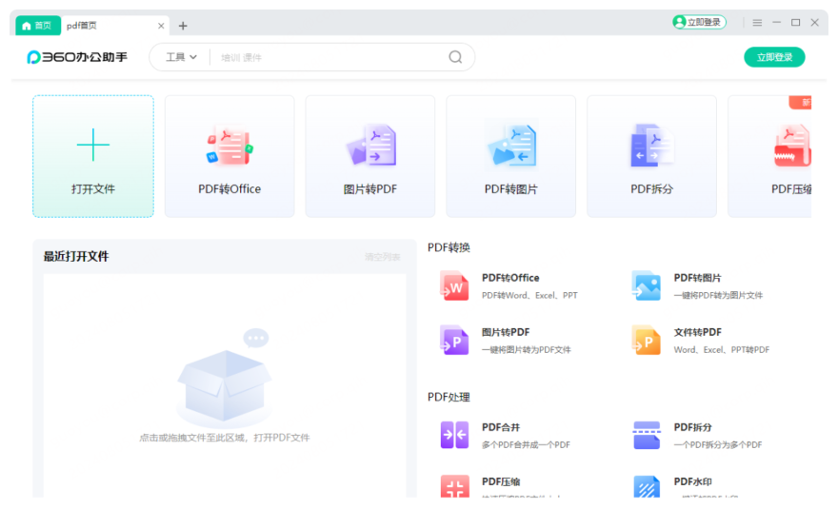Expand the 工具 dropdown in search bar
This screenshot has width=838, height=529.
(181, 57)
